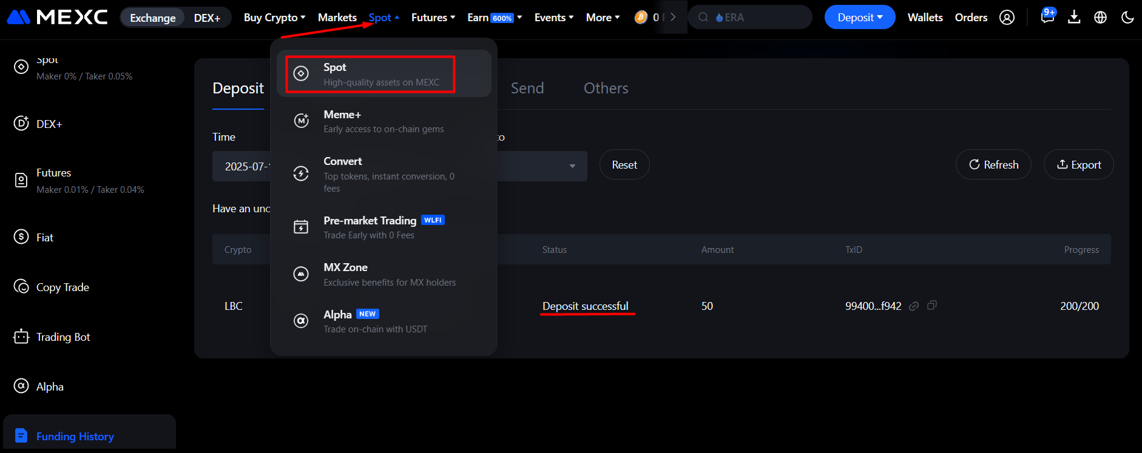The image size is (1142, 453).
Task: Click the Meme+ icon in dropdown
Action: 301,121
